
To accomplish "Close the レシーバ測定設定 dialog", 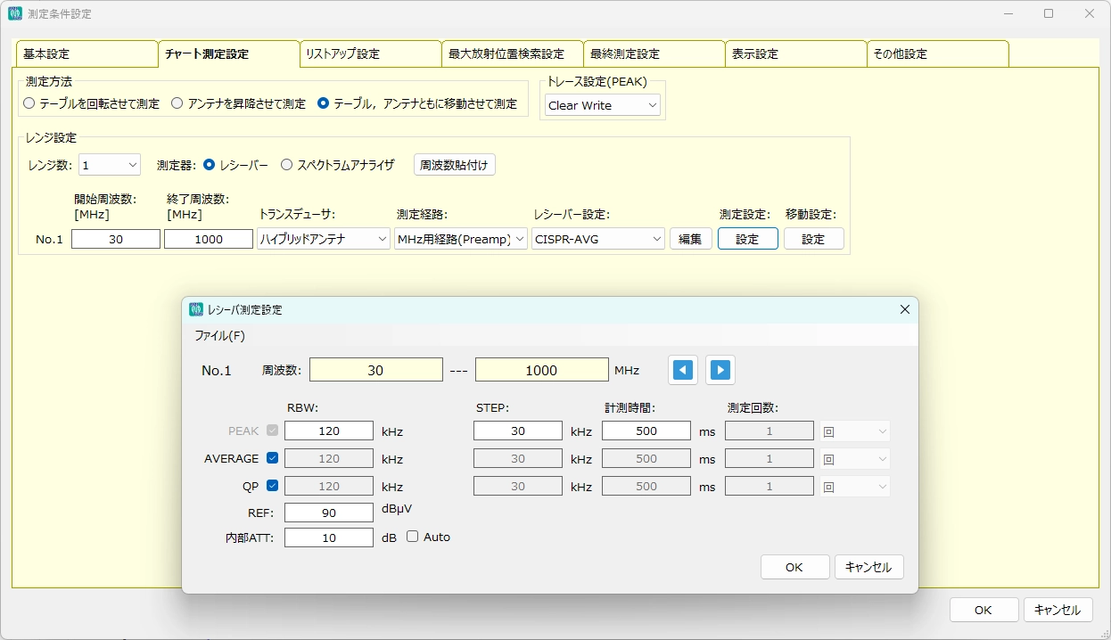I will [x=904, y=309].
